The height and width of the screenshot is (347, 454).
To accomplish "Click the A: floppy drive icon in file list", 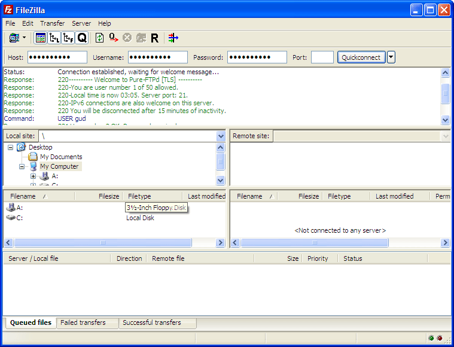I will [11, 208].
